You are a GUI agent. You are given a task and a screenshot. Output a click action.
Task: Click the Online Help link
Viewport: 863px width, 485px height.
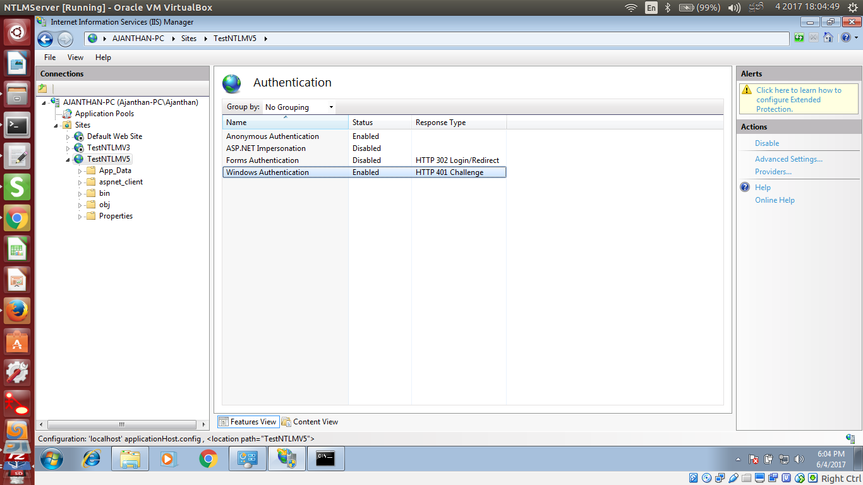click(775, 200)
